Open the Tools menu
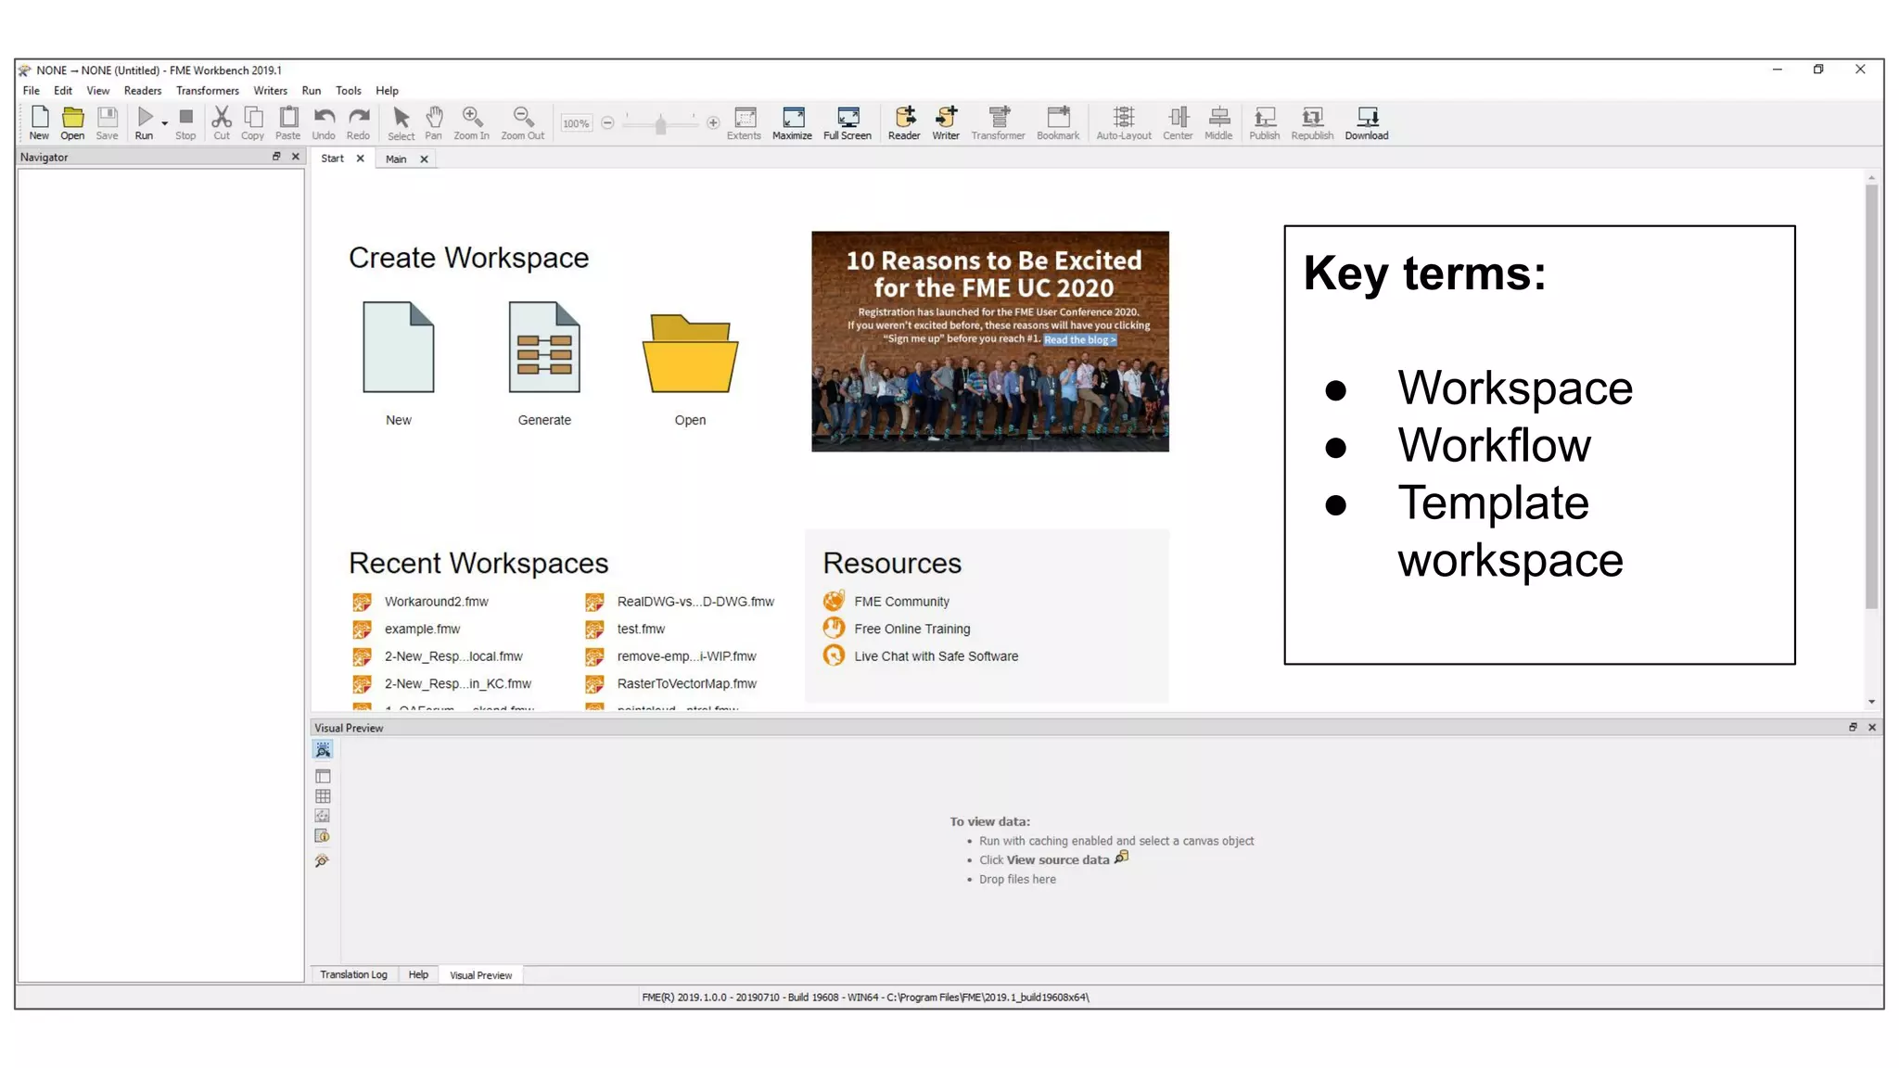The image size is (1899, 1068). (349, 91)
